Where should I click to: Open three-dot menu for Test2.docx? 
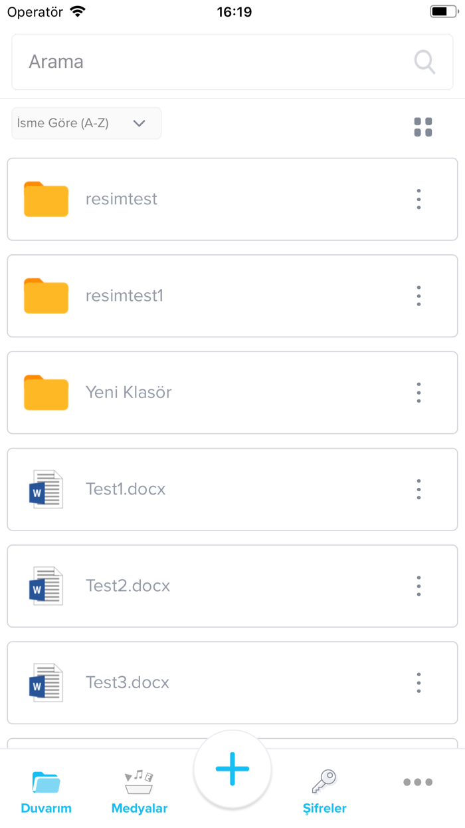(418, 586)
